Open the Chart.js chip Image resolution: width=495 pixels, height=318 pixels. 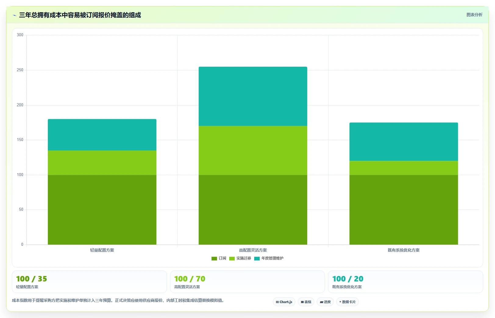(x=284, y=302)
